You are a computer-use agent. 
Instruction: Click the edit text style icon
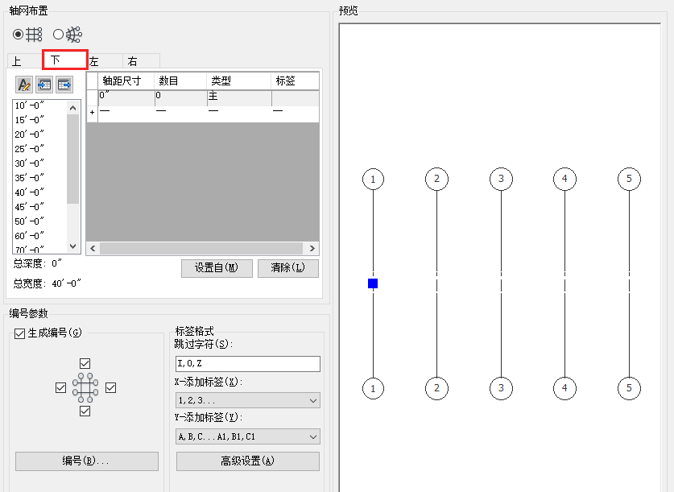[x=24, y=85]
